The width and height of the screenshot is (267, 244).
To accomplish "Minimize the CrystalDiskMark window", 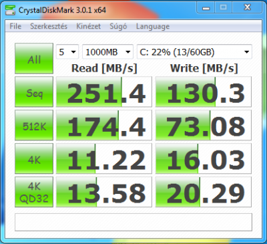I will [206, 8].
